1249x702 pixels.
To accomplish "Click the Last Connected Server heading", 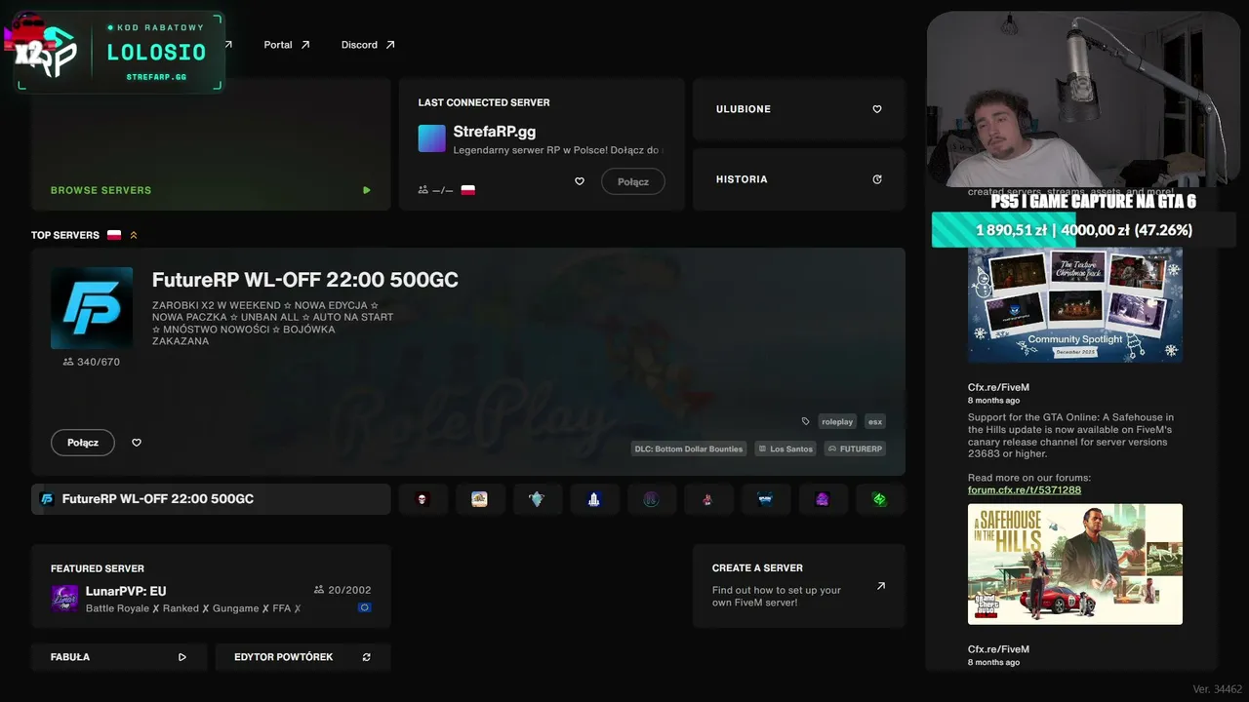I will click(484, 102).
